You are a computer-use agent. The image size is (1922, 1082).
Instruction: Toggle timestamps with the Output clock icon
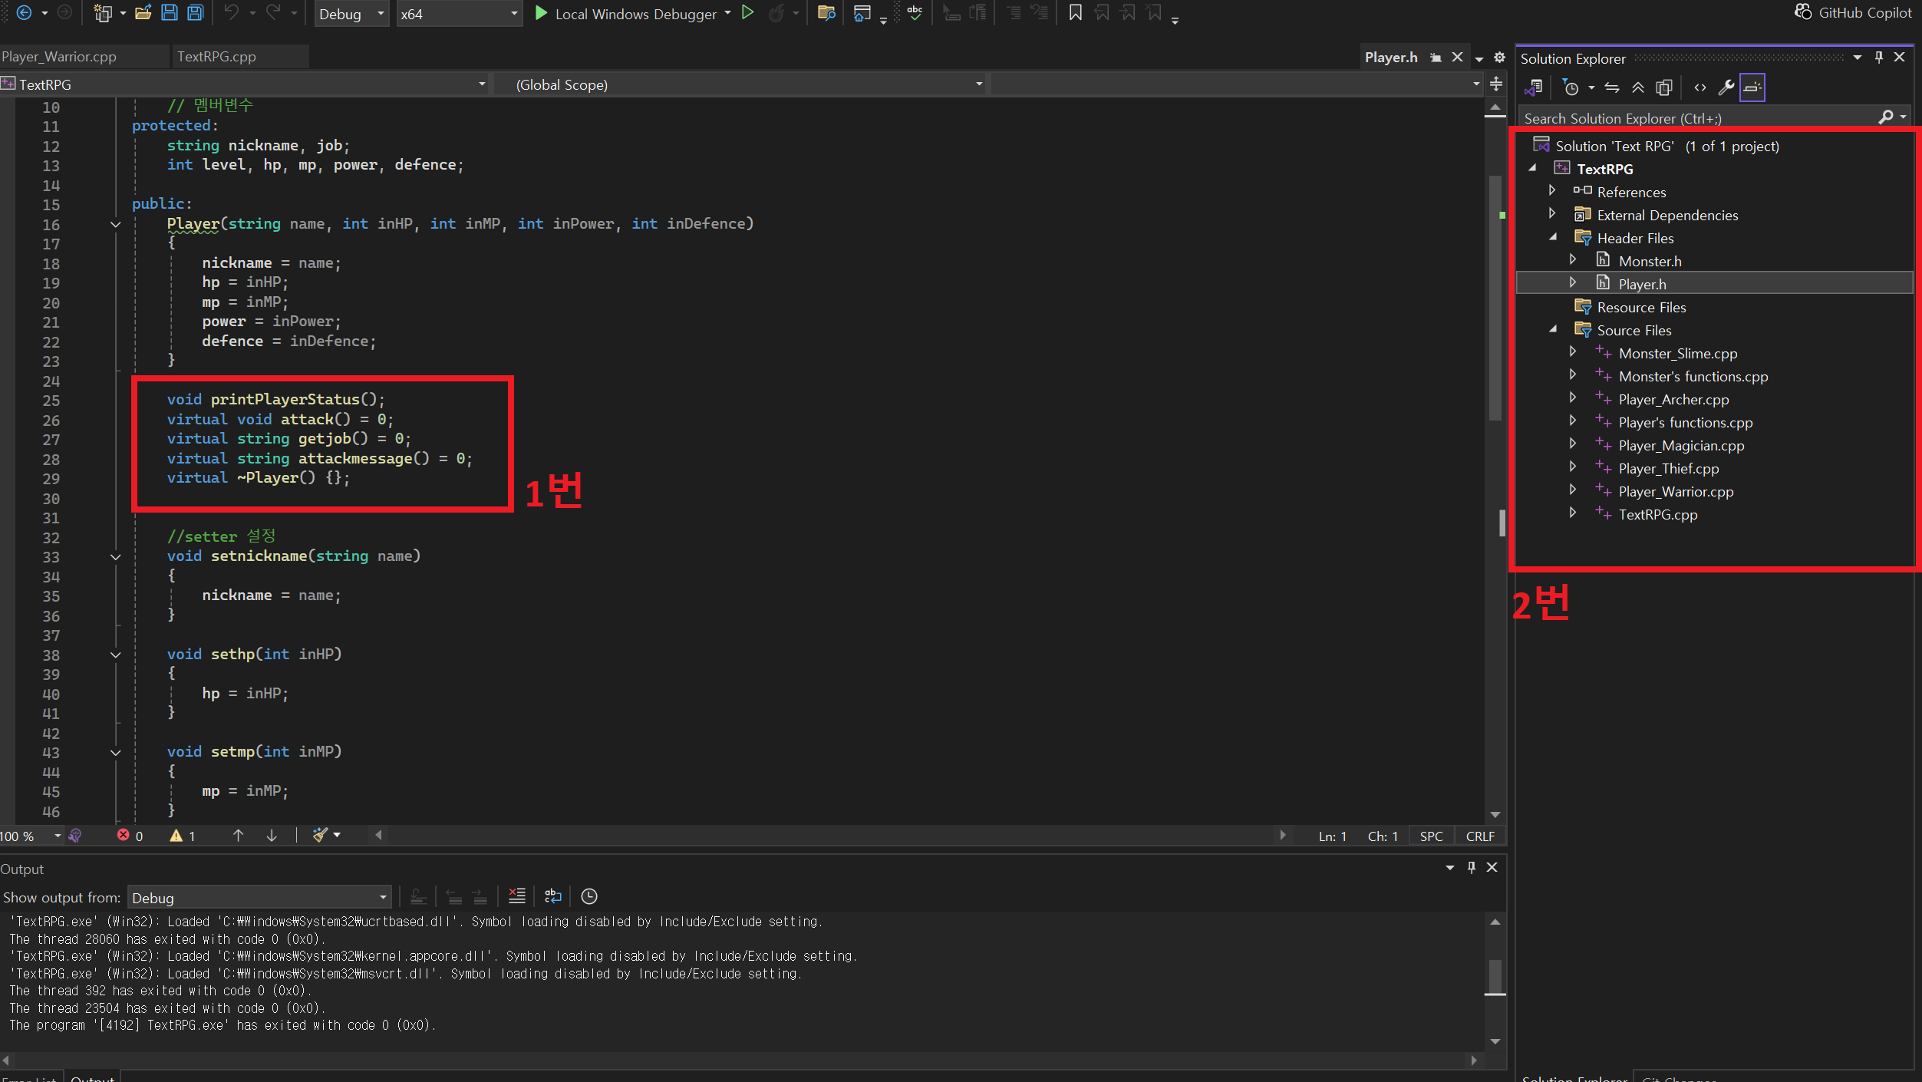coord(588,896)
